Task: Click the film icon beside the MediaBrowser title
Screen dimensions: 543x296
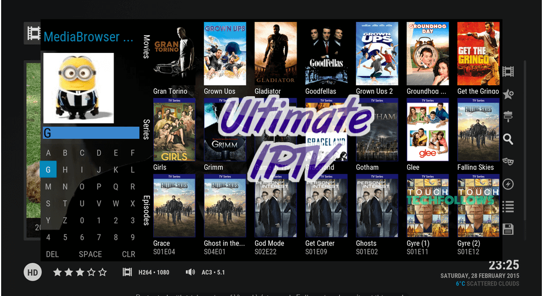Action: pos(33,33)
